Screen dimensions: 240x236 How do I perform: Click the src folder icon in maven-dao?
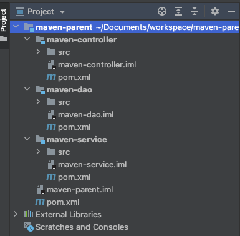tap(51, 102)
